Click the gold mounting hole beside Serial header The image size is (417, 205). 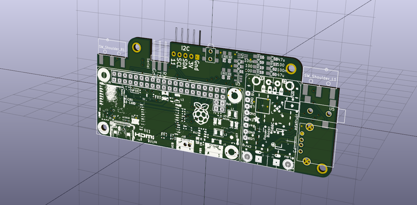(137, 47)
